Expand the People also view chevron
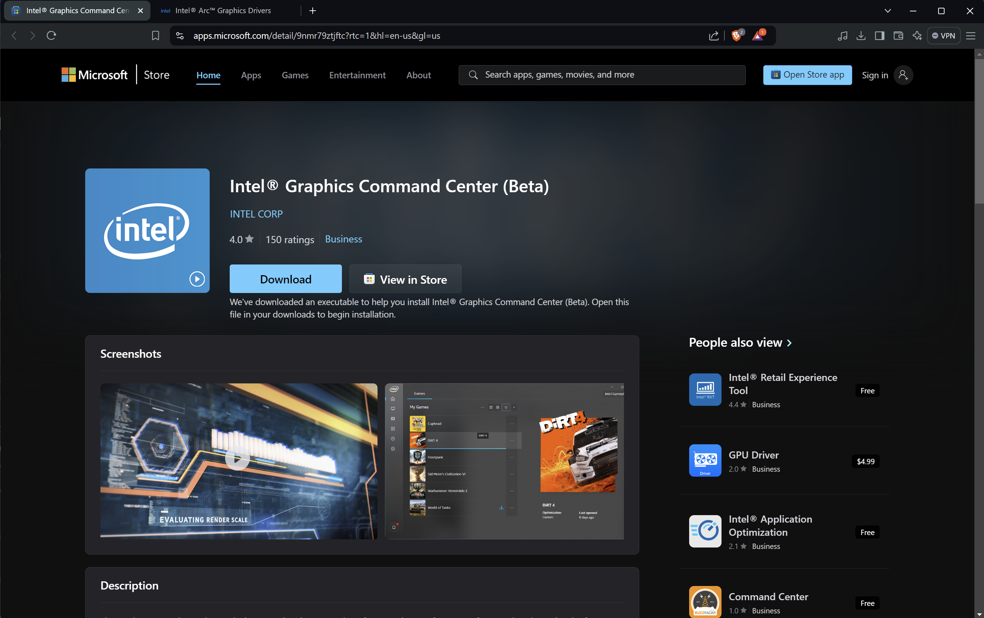The height and width of the screenshot is (618, 984). point(789,343)
